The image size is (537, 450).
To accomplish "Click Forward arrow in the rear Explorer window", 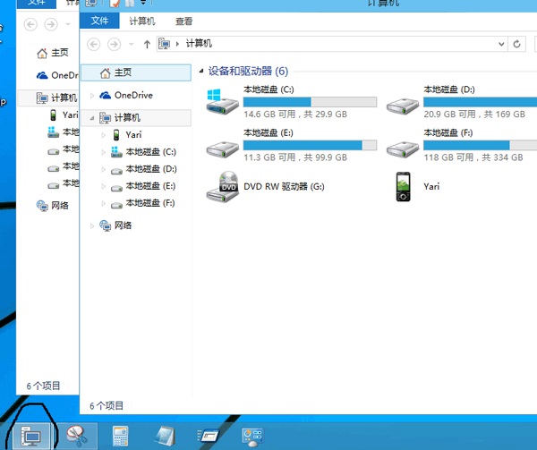I will click(x=51, y=24).
